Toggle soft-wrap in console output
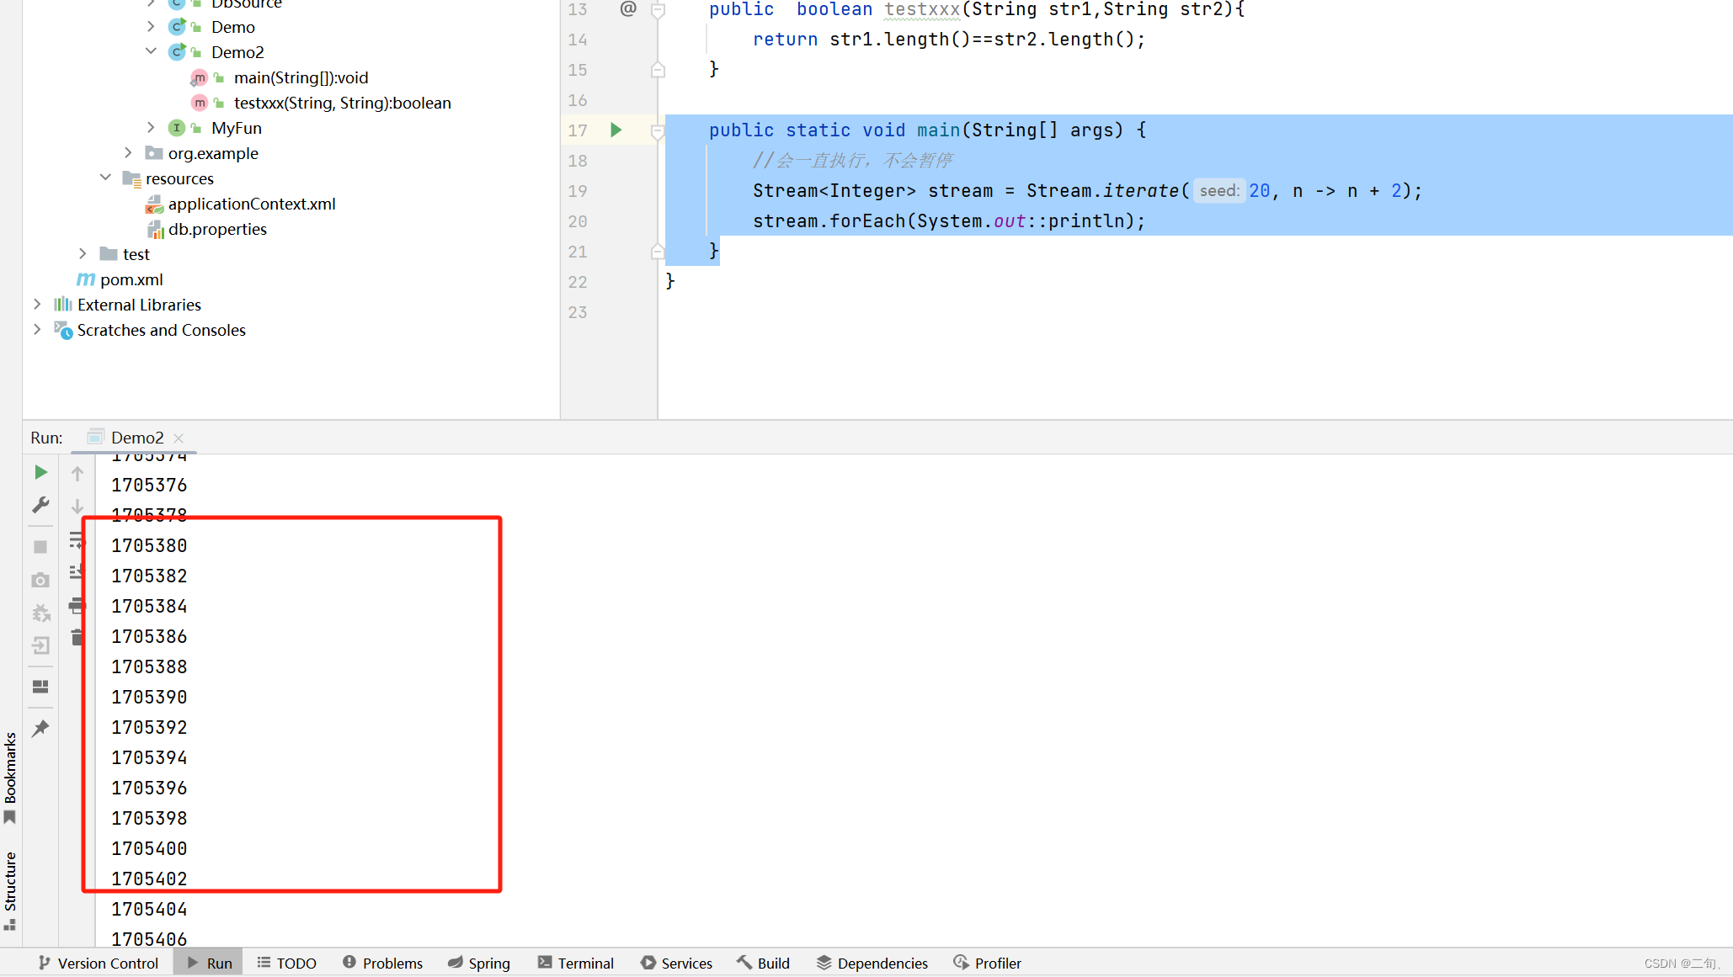 (77, 539)
